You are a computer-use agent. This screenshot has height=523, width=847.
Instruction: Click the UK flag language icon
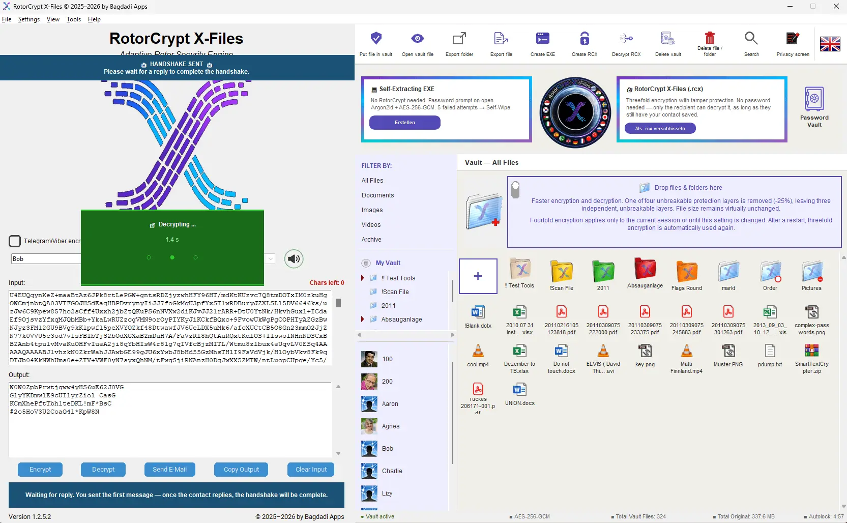[x=830, y=44]
